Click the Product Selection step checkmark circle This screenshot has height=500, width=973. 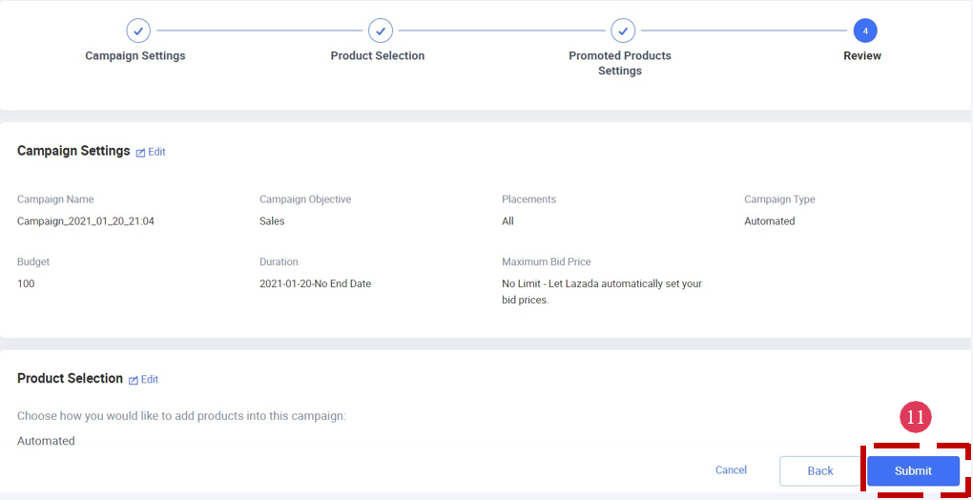coord(381,31)
